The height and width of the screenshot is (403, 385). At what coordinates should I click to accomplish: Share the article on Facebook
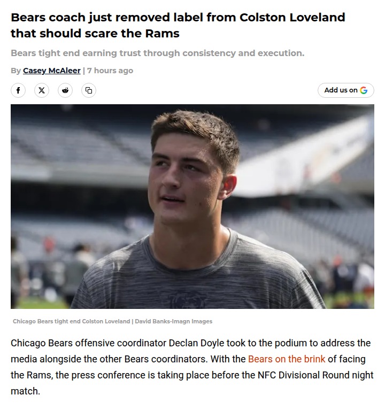[x=18, y=90]
